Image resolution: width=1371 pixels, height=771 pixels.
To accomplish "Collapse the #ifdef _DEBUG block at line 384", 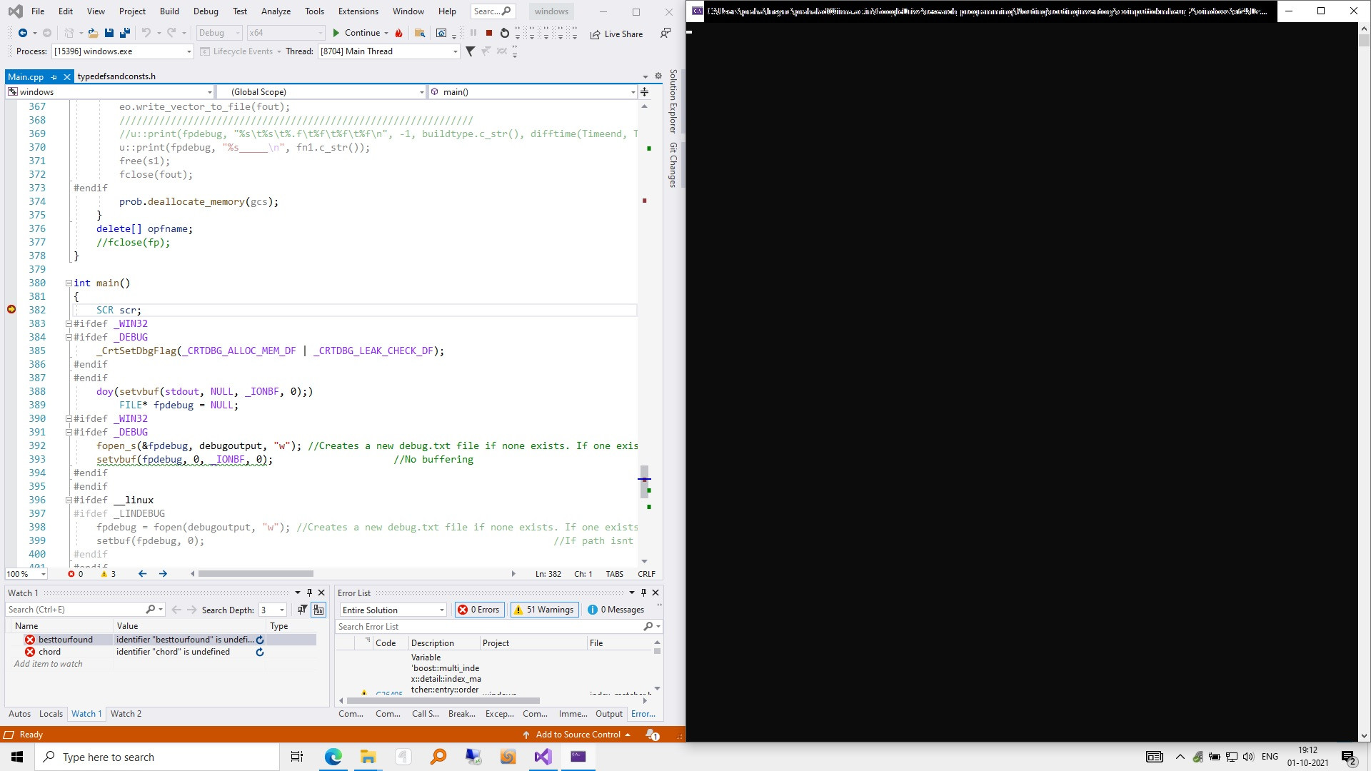I will 69,337.
